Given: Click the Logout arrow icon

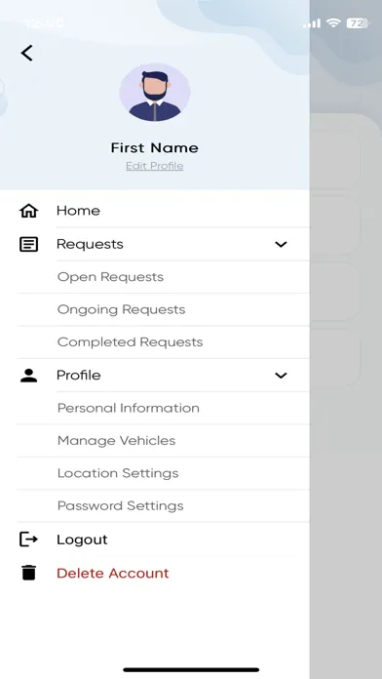Looking at the screenshot, I should pyautogui.click(x=28, y=539).
